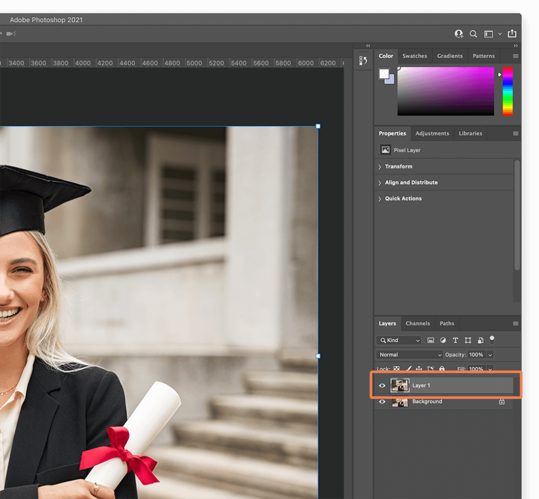
Task: Lock image pixels brush icon
Action: pyautogui.click(x=408, y=369)
